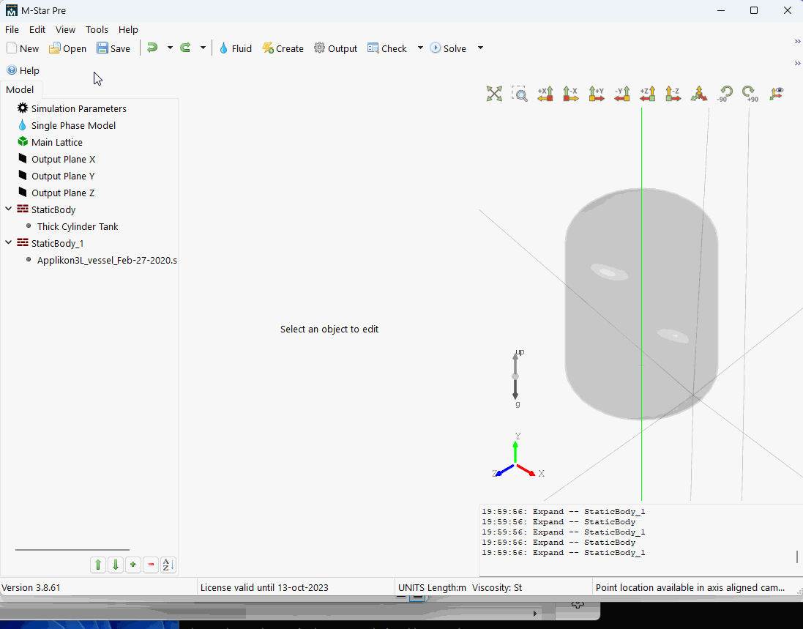Open the Help menu in the menu bar
This screenshot has height=629, width=803.
point(128,30)
